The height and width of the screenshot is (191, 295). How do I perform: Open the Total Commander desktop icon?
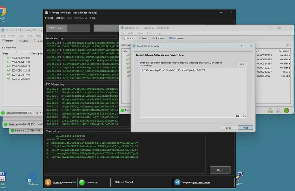point(3,180)
